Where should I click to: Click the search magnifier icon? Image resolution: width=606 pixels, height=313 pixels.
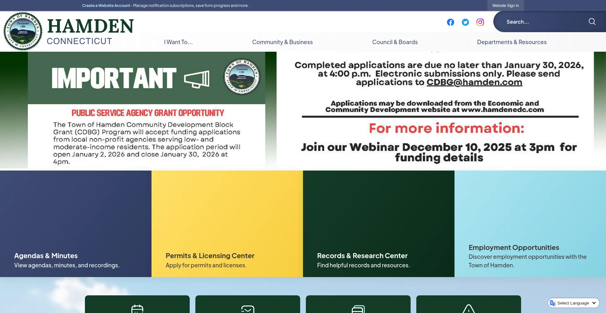(x=592, y=21)
